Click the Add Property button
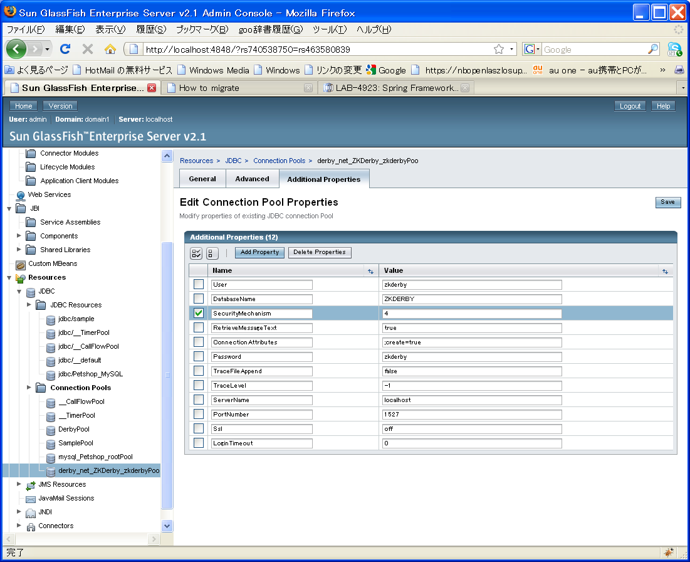The image size is (690, 562). [259, 252]
